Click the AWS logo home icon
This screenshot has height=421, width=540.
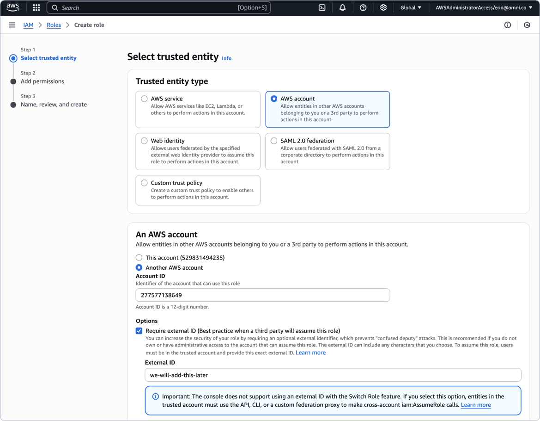[x=13, y=7]
